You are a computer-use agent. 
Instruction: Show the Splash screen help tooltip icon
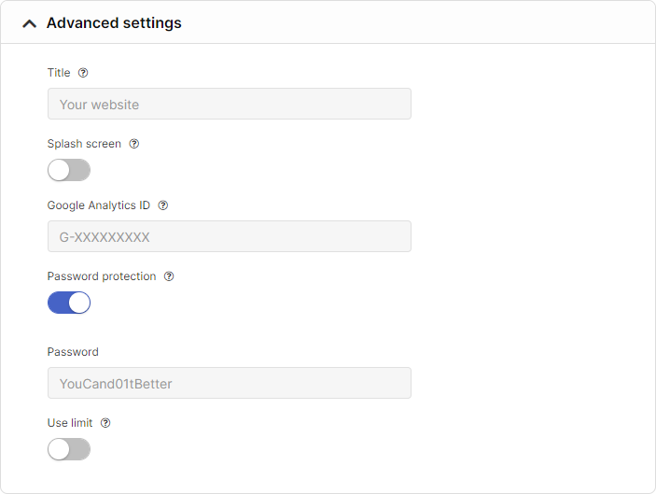coord(134,144)
